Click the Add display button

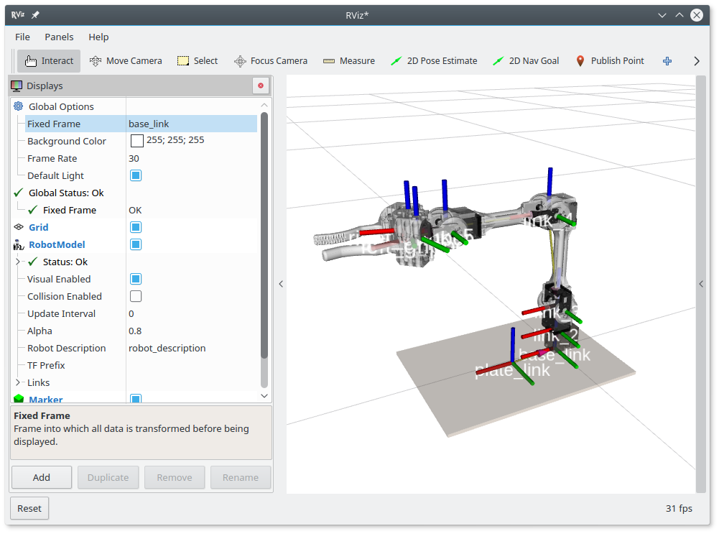tap(42, 477)
